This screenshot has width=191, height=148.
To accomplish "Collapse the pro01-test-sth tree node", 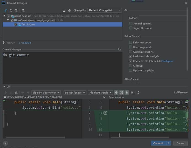I will coord(5,16).
